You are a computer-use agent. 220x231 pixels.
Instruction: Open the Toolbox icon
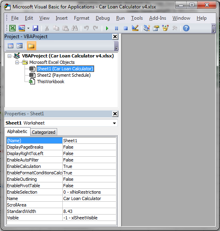[175, 28]
